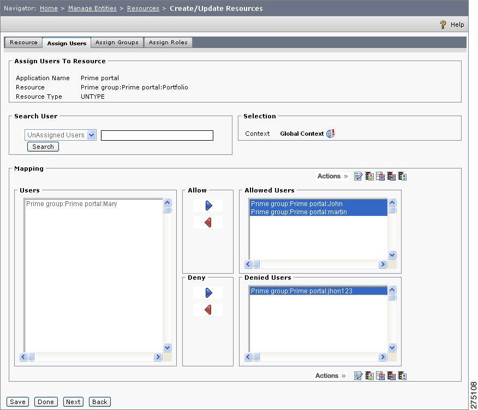
Task: Click the top Actions double-chevron arrows
Action: tap(346, 176)
